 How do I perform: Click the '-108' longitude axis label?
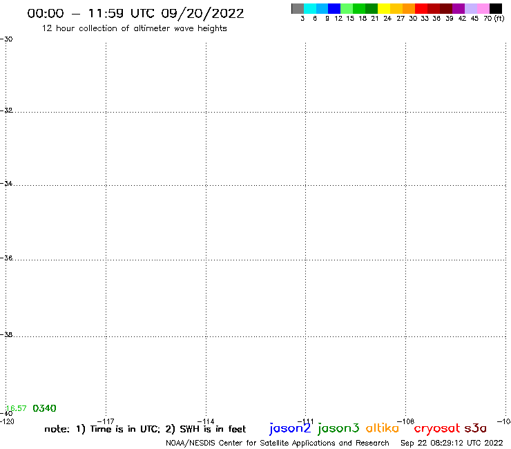tap(406, 421)
